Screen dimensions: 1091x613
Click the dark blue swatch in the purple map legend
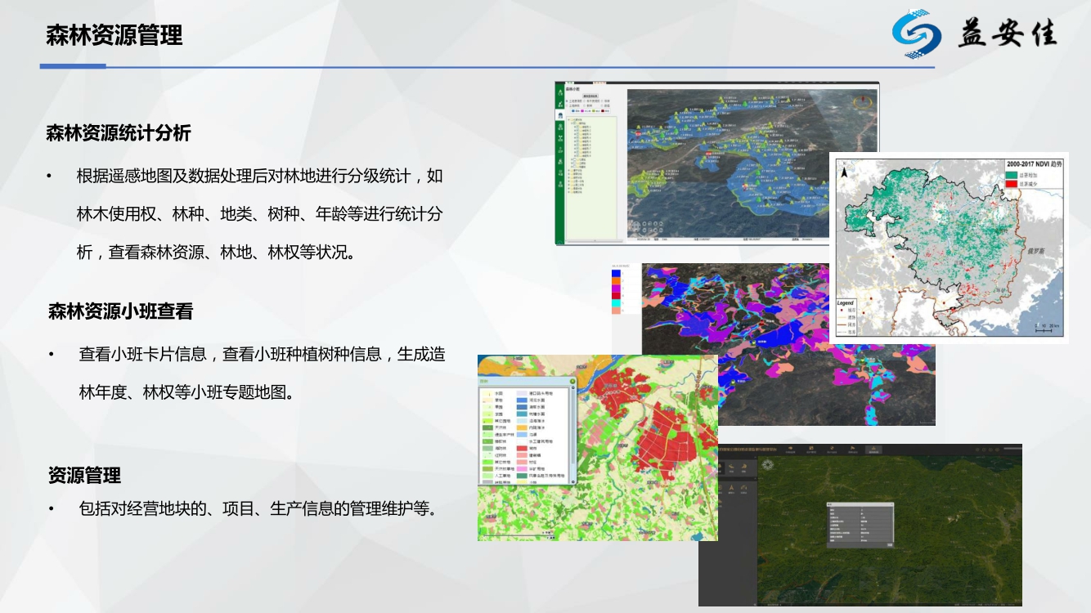coord(617,275)
